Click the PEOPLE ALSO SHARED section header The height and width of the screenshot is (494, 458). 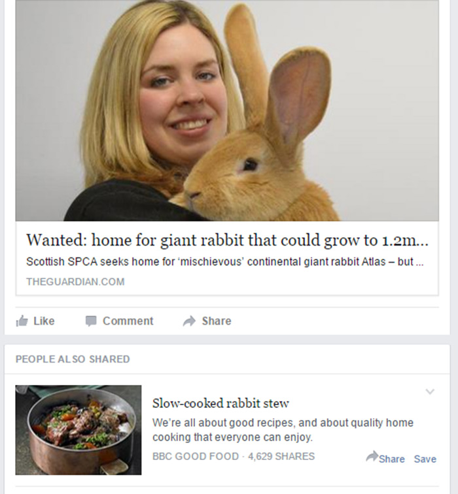[x=73, y=359]
